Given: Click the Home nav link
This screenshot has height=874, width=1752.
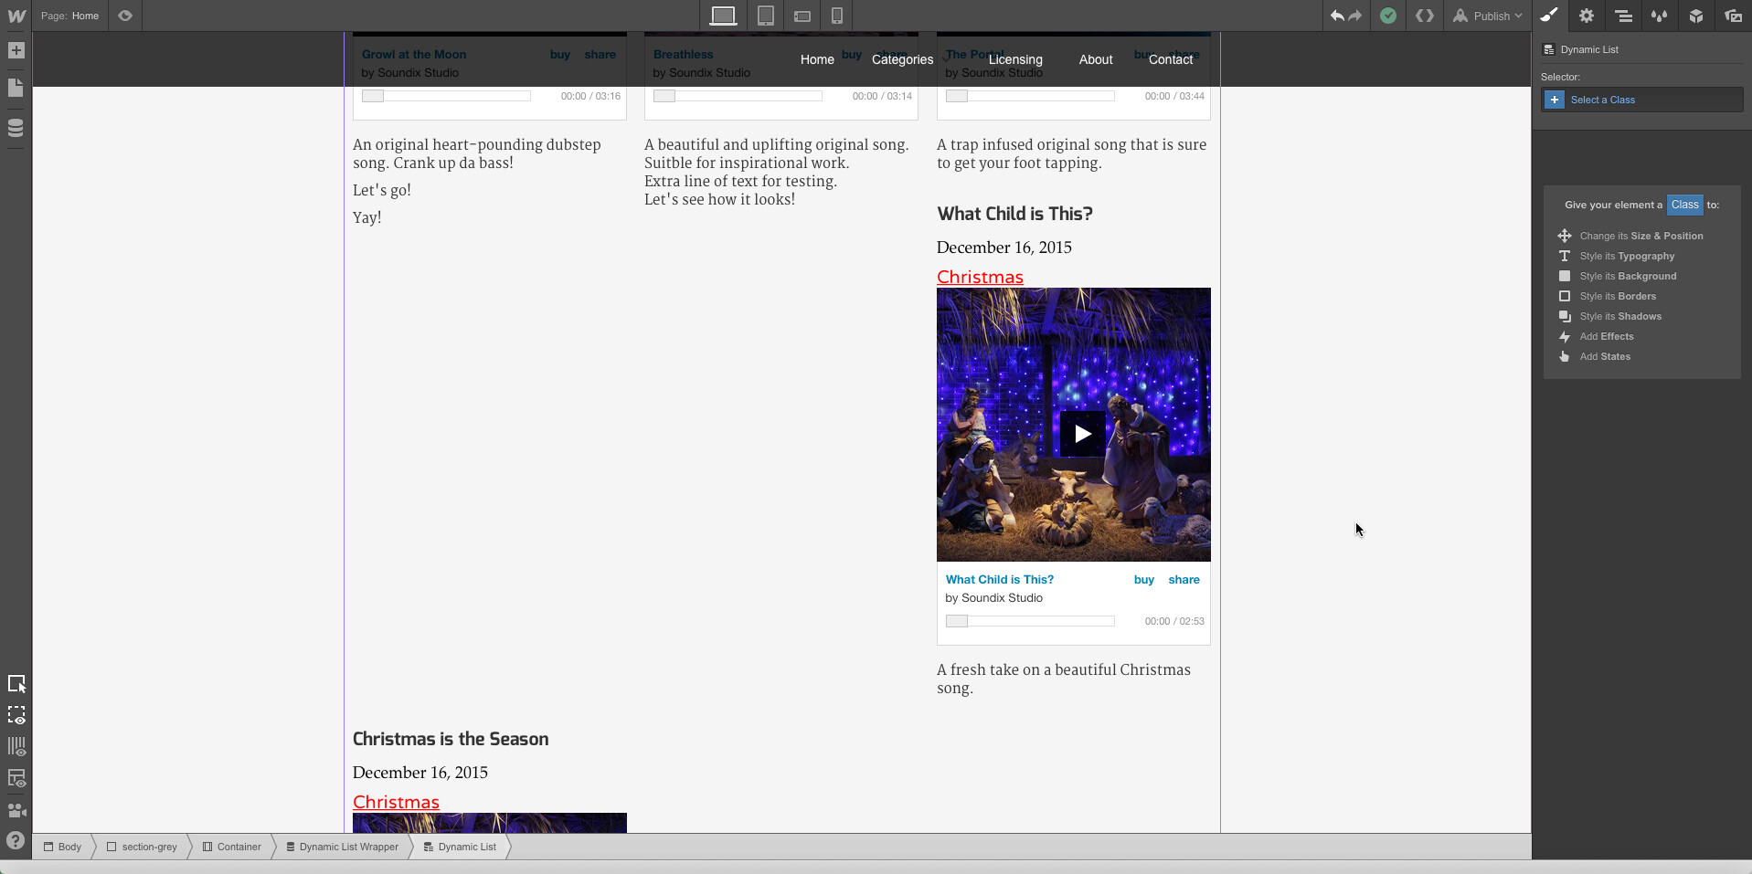Looking at the screenshot, I should coord(817,59).
